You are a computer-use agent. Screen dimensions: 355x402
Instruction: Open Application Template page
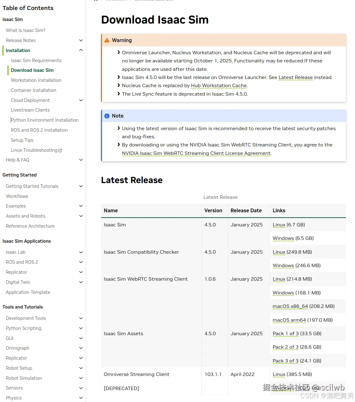(28, 292)
